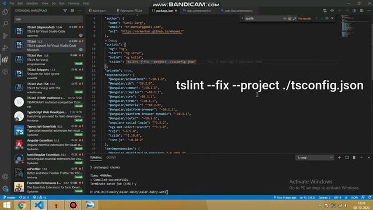Open the Windows Start menu

click(x=6, y=205)
